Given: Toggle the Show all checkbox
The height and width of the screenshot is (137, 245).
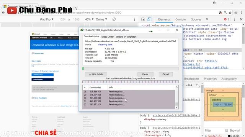Looking at the screenshot, I should tap(227, 130).
